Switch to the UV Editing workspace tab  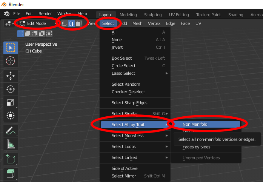click(179, 15)
